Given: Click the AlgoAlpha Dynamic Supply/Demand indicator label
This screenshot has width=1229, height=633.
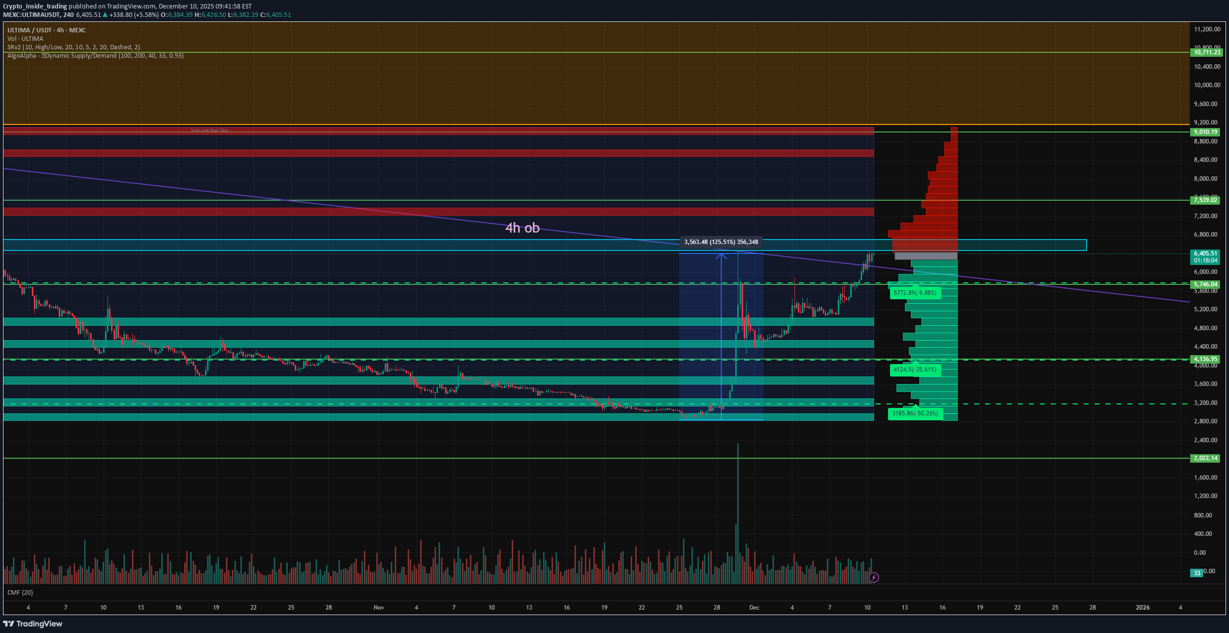Looking at the screenshot, I should tap(95, 55).
